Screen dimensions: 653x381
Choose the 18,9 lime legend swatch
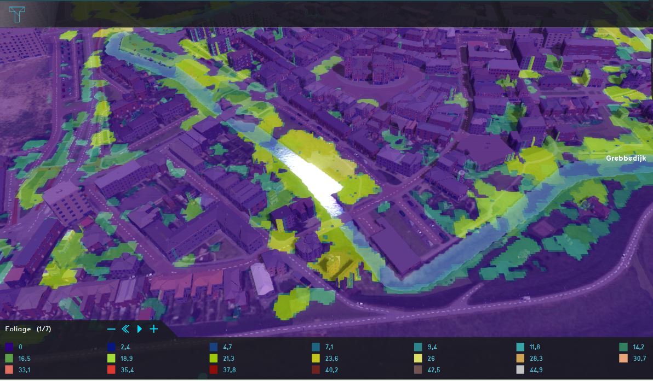(112, 358)
